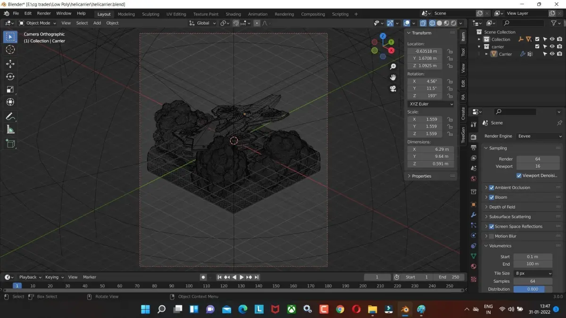Switch to material preview shading
Viewport: 566px width, 318px height.
point(447,23)
